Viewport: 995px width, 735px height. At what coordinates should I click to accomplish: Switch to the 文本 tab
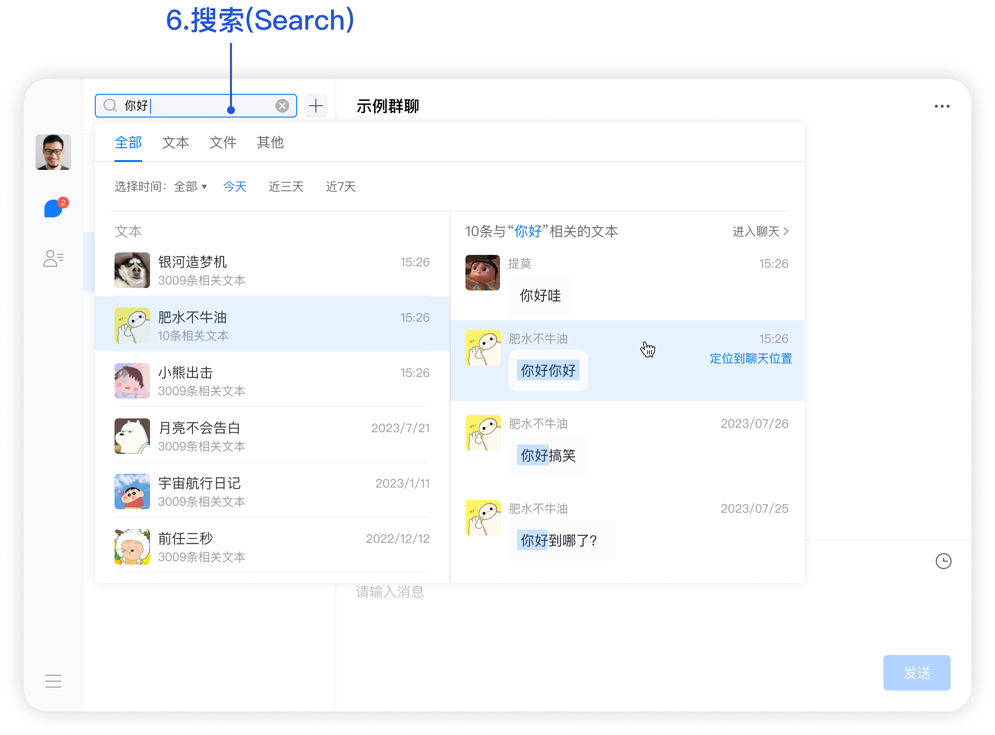176,143
